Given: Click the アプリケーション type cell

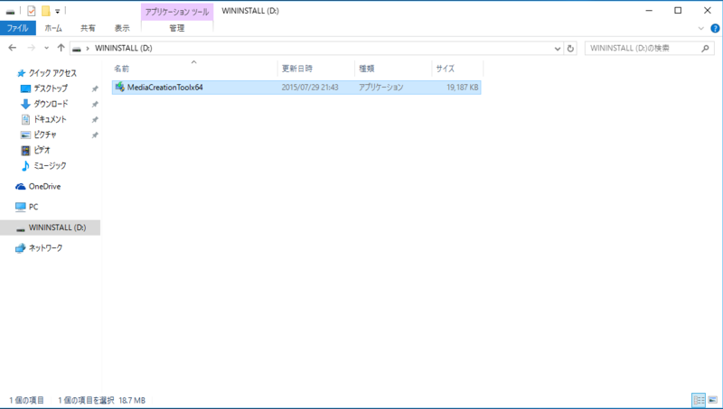Looking at the screenshot, I should point(380,87).
